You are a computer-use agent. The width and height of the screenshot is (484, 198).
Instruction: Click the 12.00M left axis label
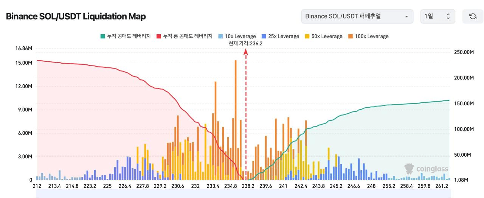[x=23, y=86]
